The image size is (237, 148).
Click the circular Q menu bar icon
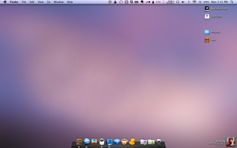(110, 2)
